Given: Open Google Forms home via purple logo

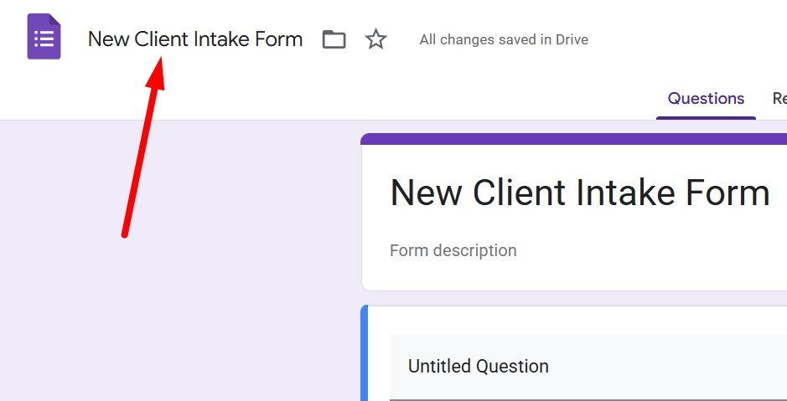Looking at the screenshot, I should coord(44,38).
